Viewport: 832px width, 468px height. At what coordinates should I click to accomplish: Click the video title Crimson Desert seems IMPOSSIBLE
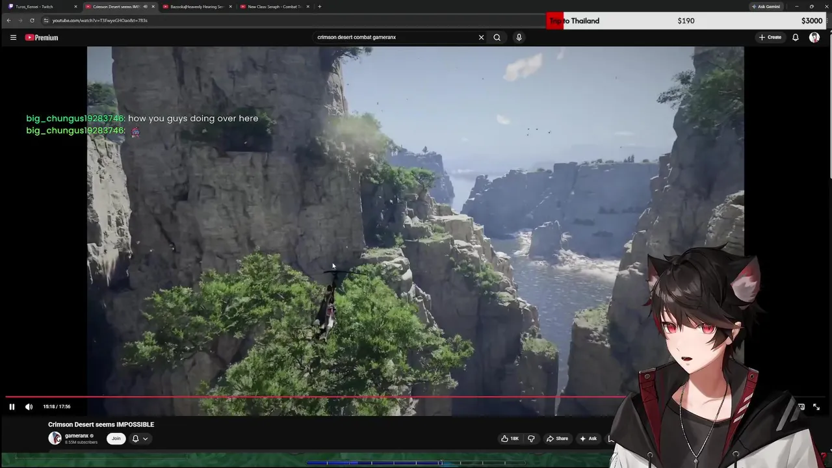click(x=101, y=424)
